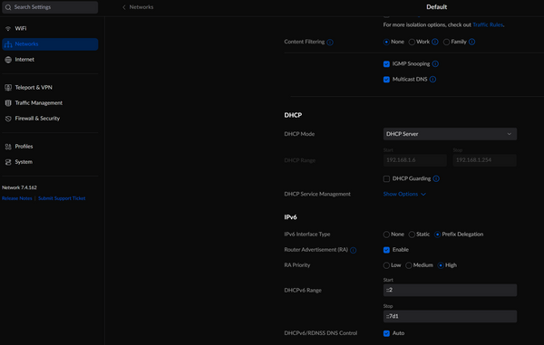544x345 pixels.
Task: Select None for Content Filtering
Action: pos(386,42)
